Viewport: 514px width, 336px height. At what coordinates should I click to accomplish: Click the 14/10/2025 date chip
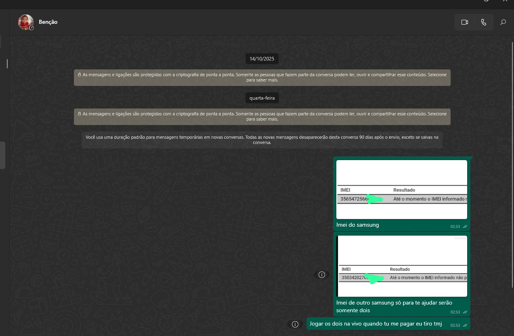tap(262, 59)
